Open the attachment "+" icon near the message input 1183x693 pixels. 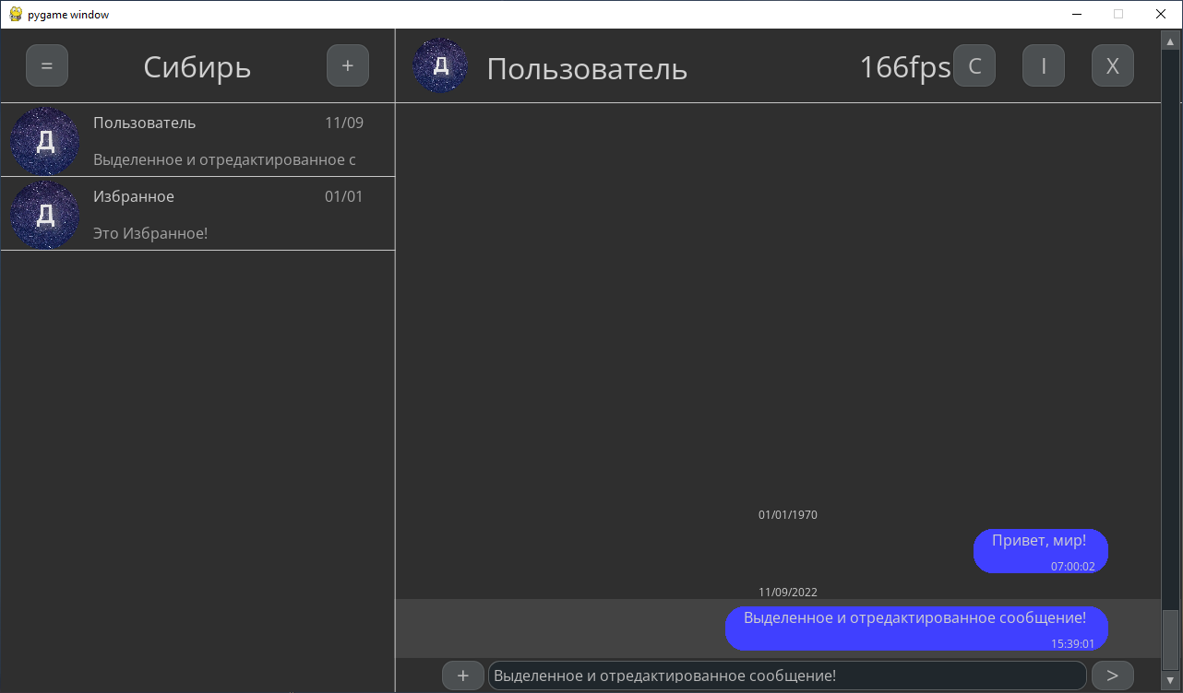463,675
